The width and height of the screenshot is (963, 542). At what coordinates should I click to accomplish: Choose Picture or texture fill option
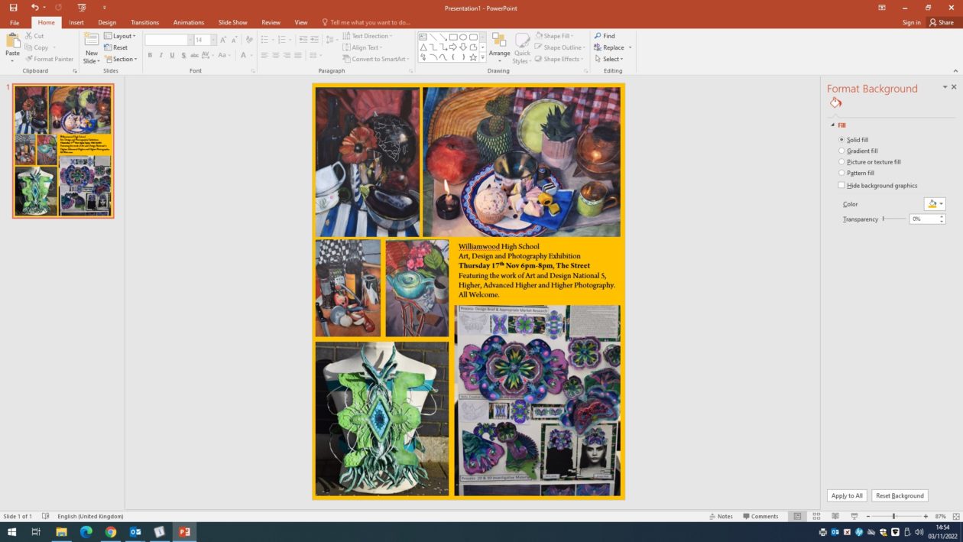tap(841, 162)
